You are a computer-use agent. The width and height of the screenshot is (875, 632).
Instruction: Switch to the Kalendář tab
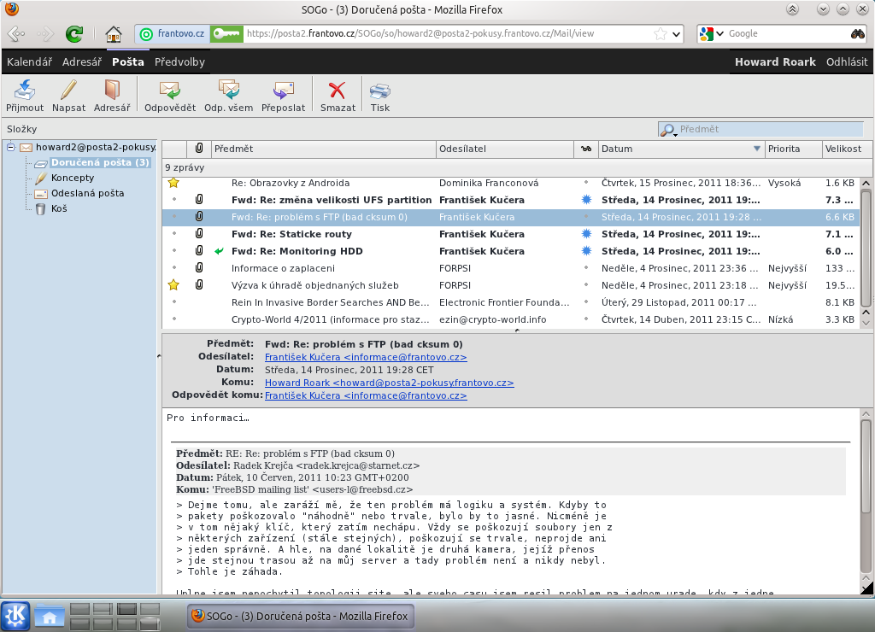[x=29, y=62]
